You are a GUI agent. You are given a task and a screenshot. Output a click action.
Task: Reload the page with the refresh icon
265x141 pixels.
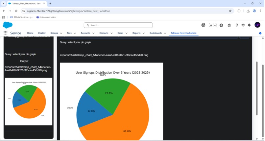coord(16,11)
